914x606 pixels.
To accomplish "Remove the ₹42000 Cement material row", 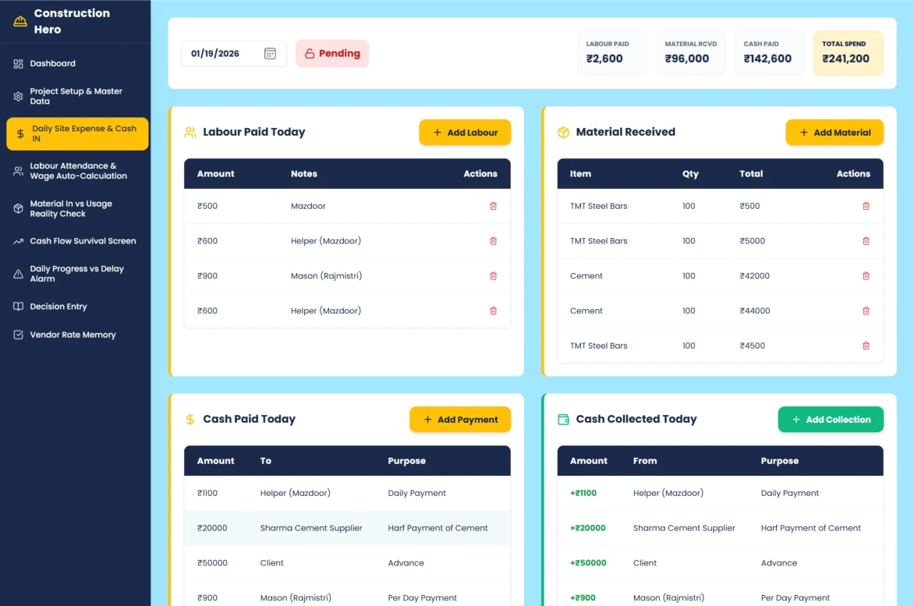I will (x=866, y=276).
